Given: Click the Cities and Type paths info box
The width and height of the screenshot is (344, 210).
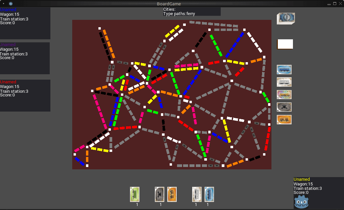Looking at the screenshot, I should 191,12.
